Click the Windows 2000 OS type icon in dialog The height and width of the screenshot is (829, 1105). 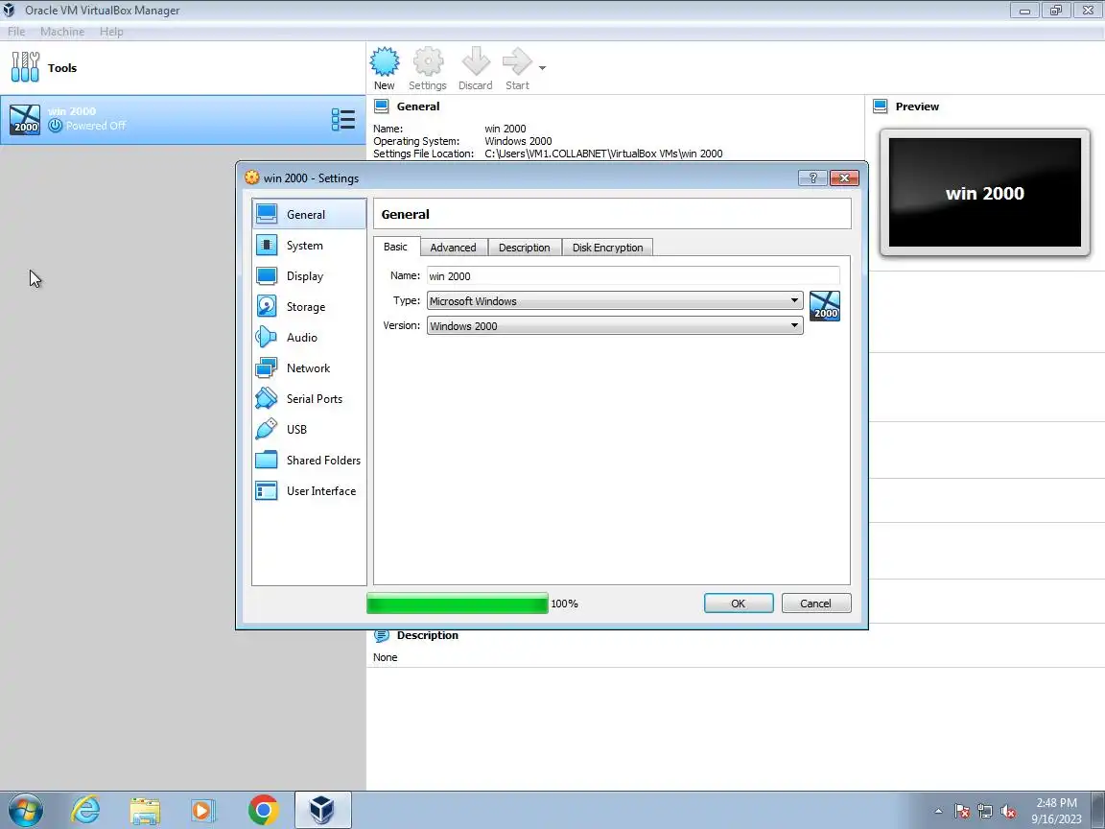click(x=825, y=306)
